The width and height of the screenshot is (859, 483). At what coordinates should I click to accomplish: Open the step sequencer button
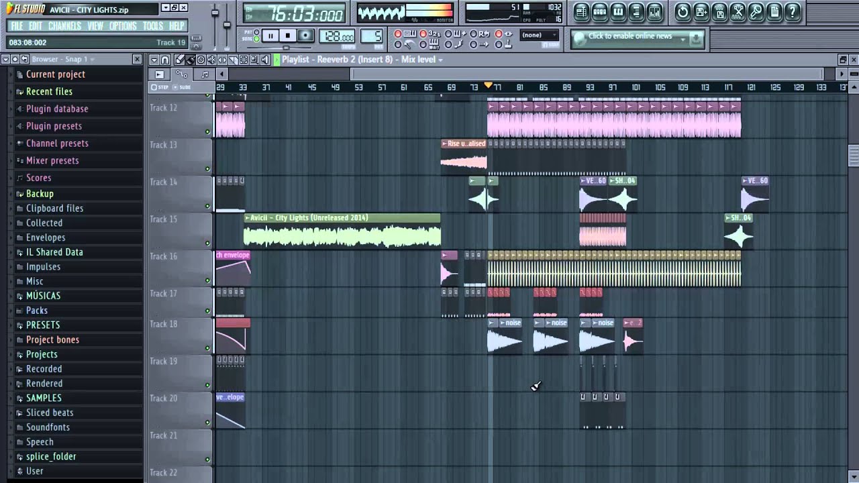coord(600,11)
